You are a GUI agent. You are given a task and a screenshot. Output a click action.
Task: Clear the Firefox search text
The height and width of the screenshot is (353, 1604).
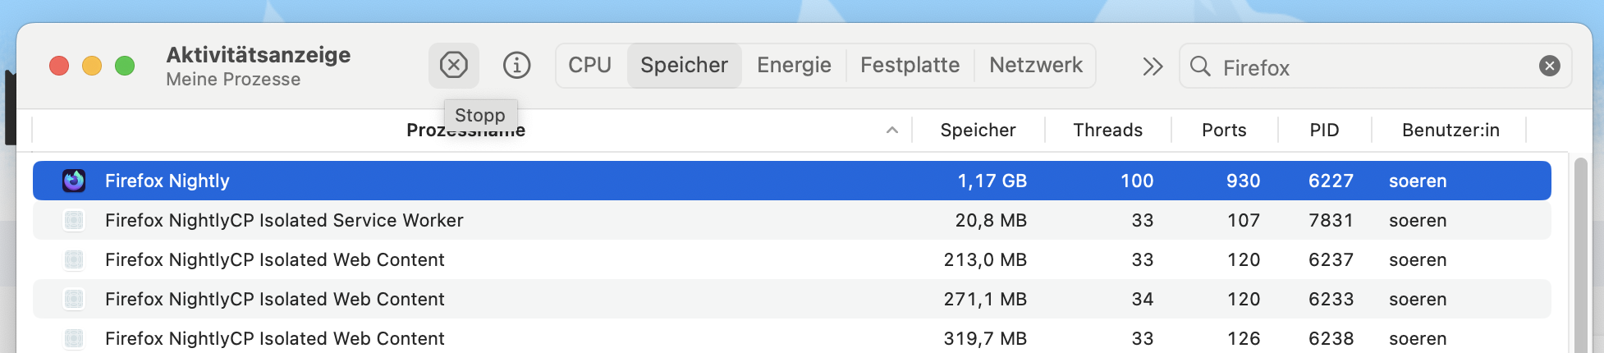click(x=1549, y=66)
